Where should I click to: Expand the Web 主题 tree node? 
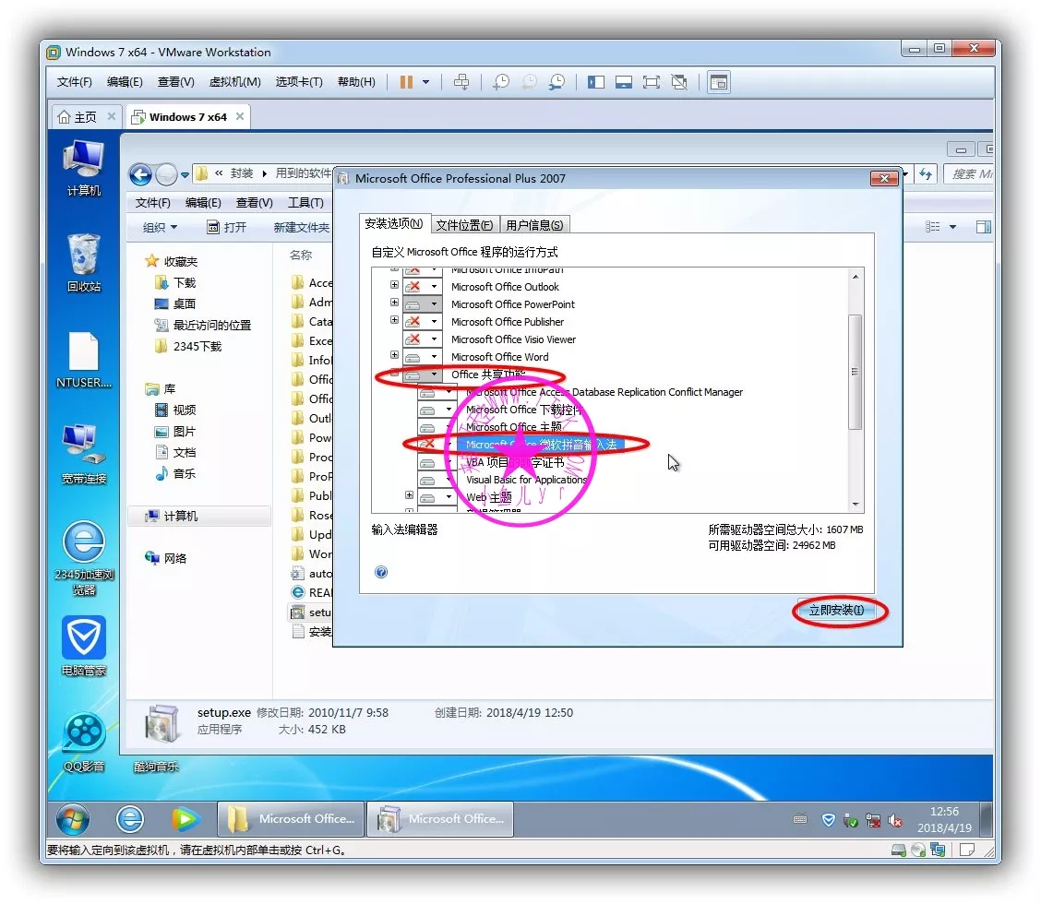[410, 496]
